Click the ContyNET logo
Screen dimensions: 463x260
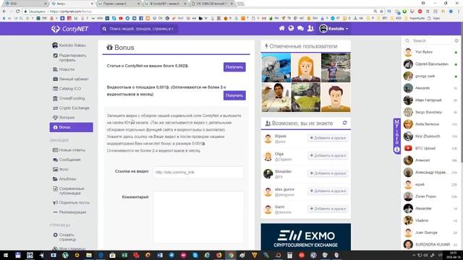coord(69,29)
